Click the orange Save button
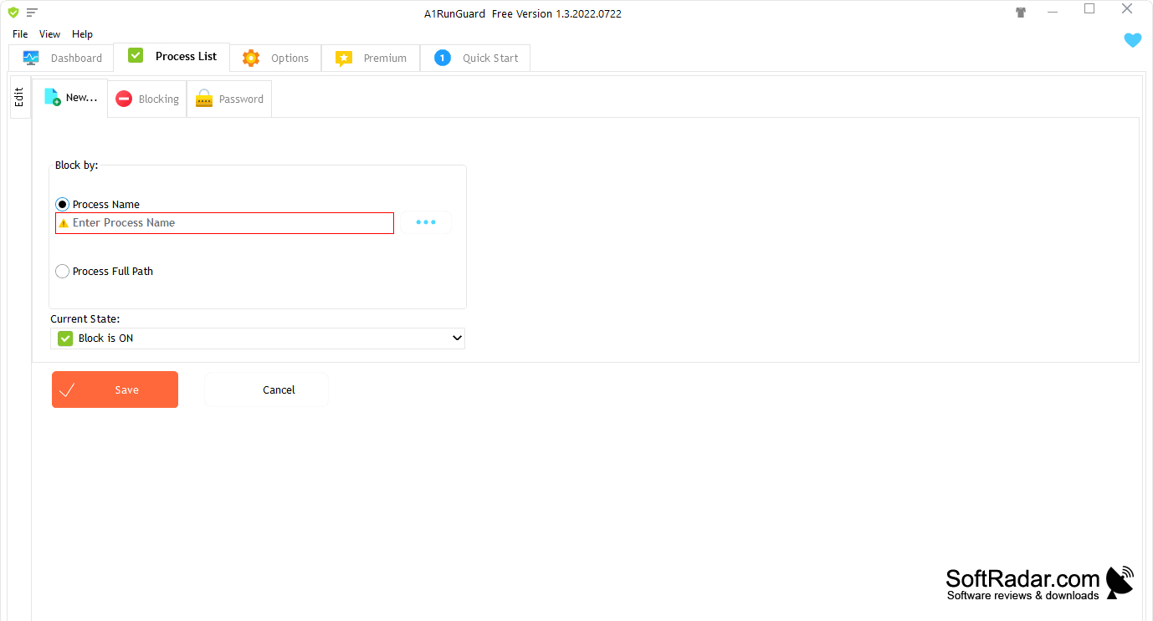This screenshot has width=1153, height=621. [x=115, y=389]
